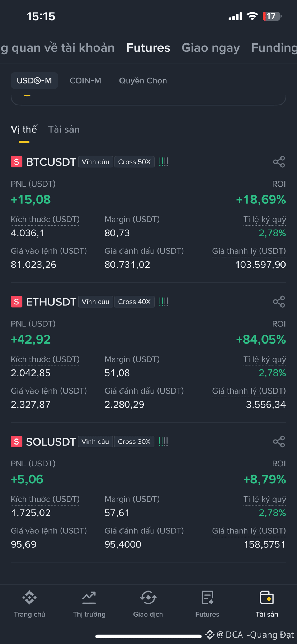Screen dimensions: 297x644
Task: Select the USDⓈ-M segment
Action: pos(34,80)
